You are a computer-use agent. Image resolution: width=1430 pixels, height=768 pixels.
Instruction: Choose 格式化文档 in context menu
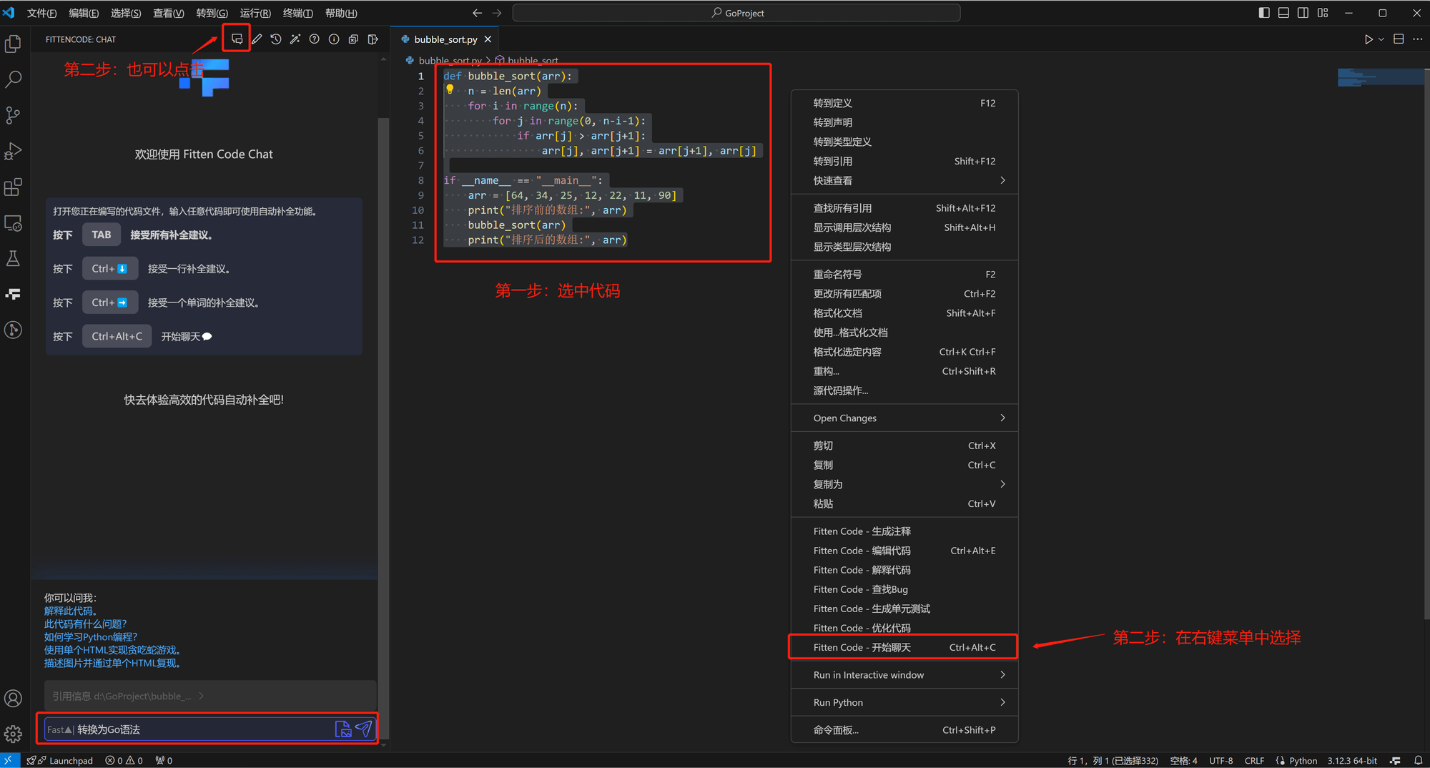[904, 312]
